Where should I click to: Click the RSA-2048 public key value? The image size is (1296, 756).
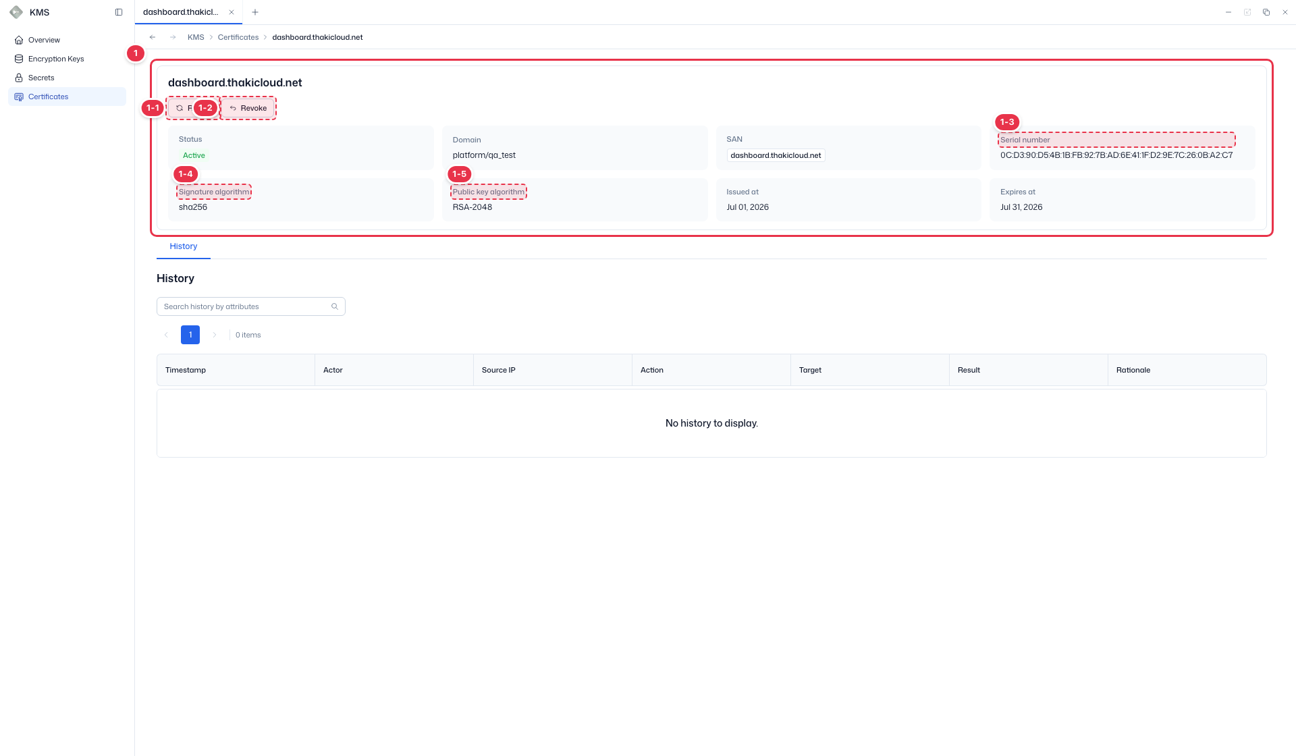coord(473,207)
